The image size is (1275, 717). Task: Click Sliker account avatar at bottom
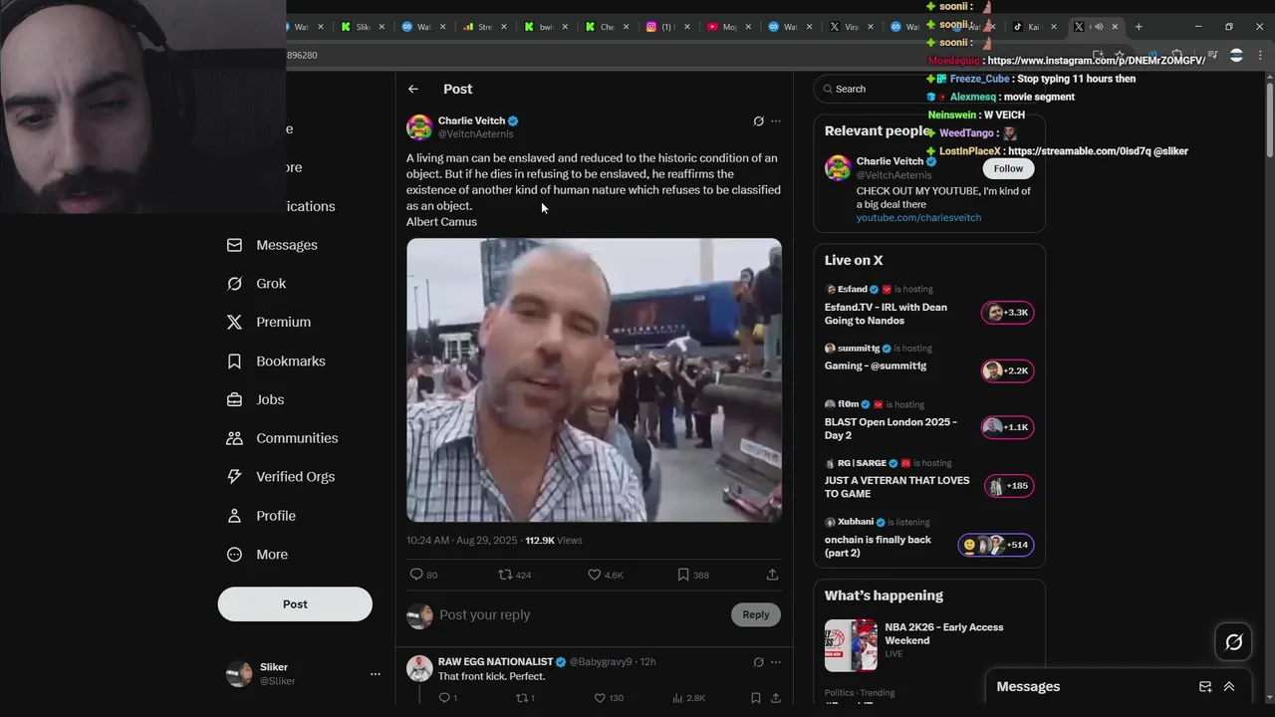click(x=239, y=674)
